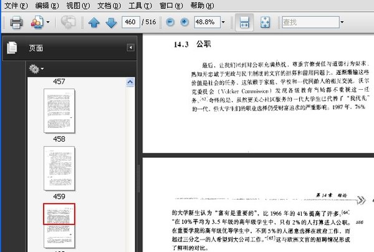Screen dimensions: 374x252
Task: Click the 查找 search field
Action: point(310,22)
